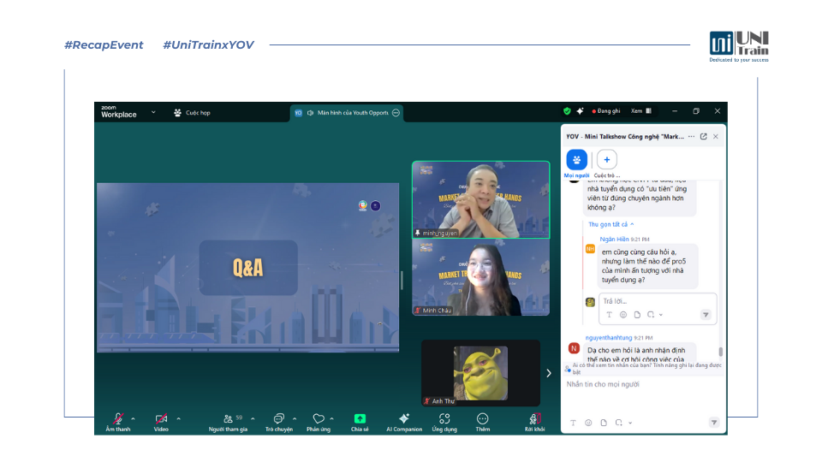
Task: Focus Nhắn tin cho mọi người field
Action: tap(643, 384)
